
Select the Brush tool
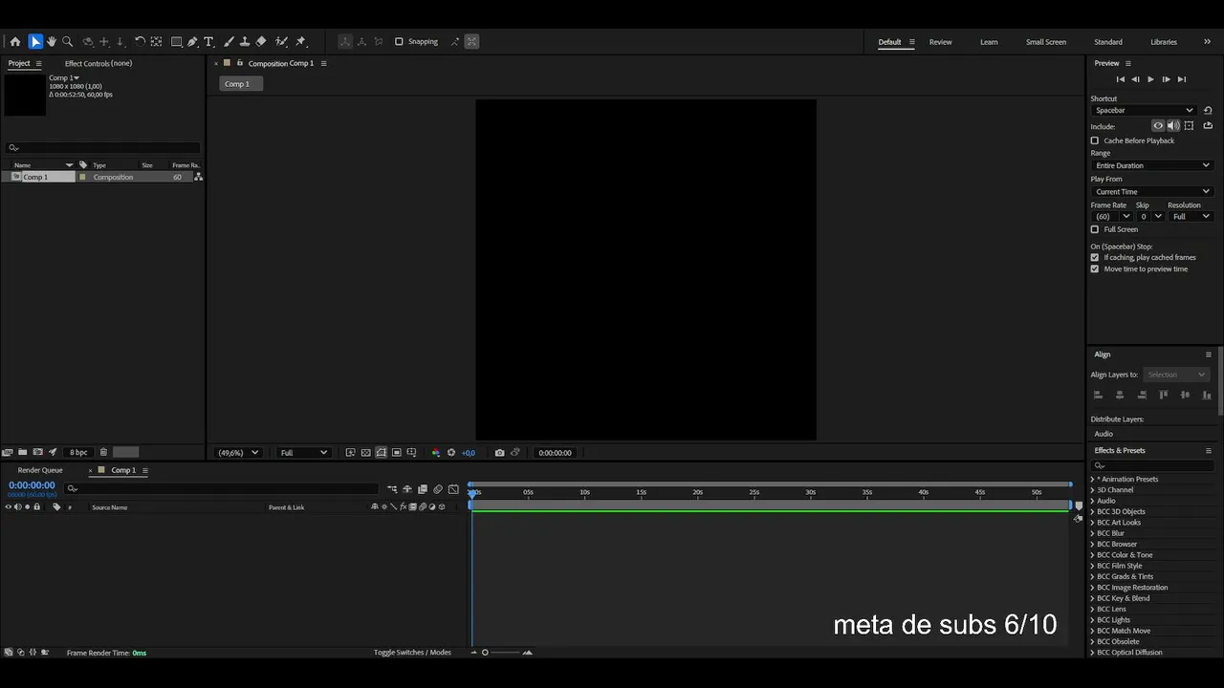[229, 41]
